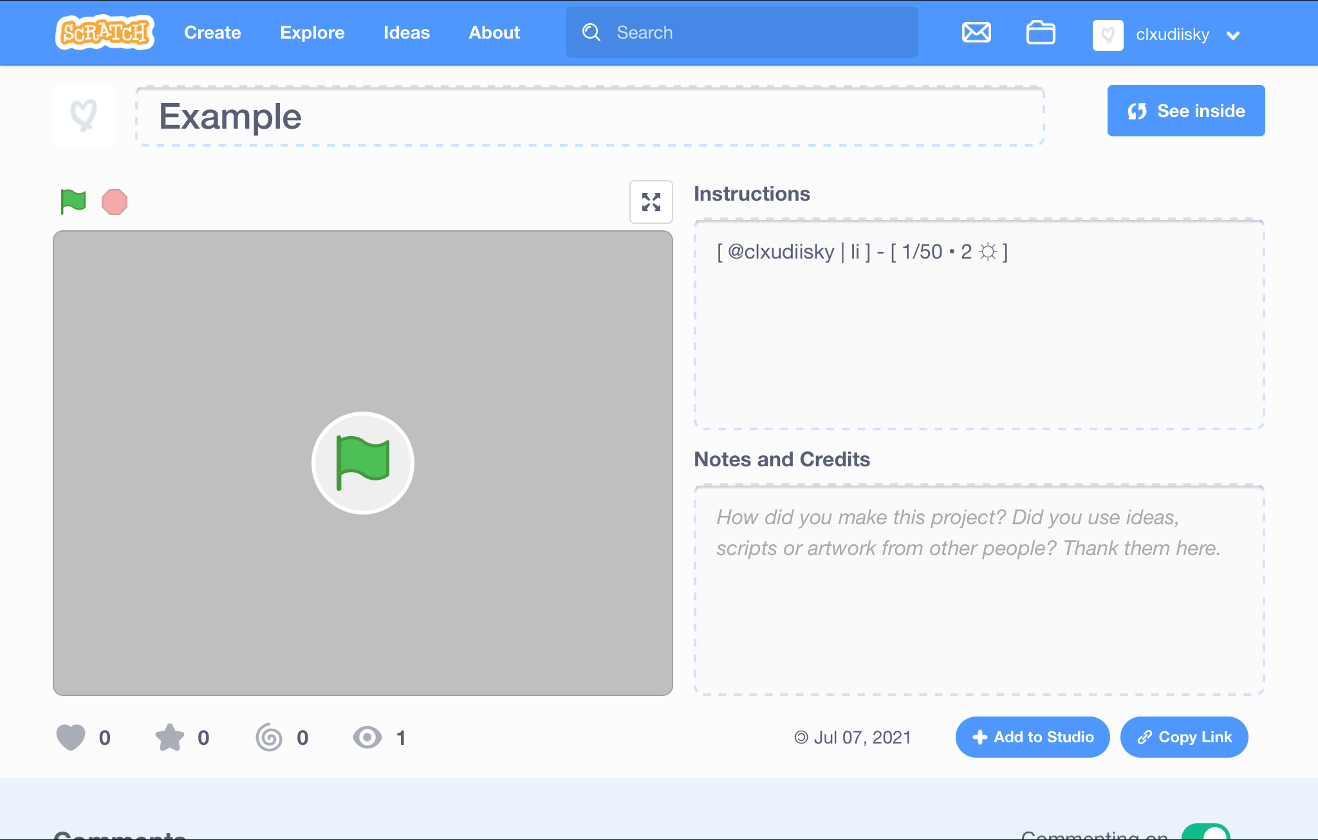Enter full screen stage mode
The width and height of the screenshot is (1318, 840).
pos(651,202)
